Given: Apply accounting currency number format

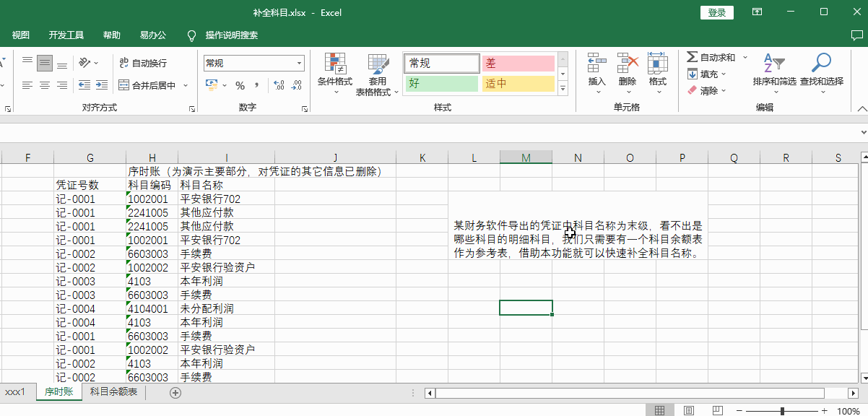Looking at the screenshot, I should tap(212, 85).
